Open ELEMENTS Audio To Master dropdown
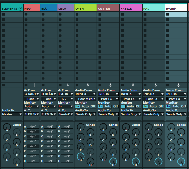Viewport: 189px width, 169px height. (x=12, y=114)
